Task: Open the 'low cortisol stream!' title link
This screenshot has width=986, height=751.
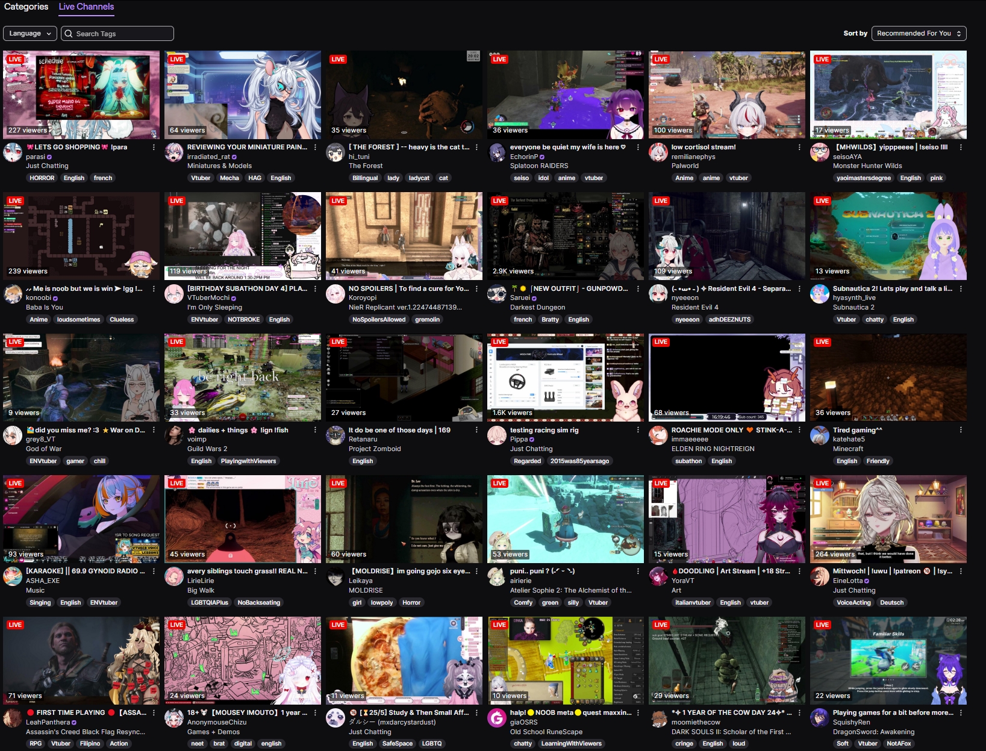Action: point(704,147)
